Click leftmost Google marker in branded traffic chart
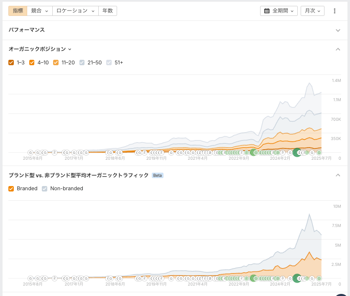 click(31, 278)
